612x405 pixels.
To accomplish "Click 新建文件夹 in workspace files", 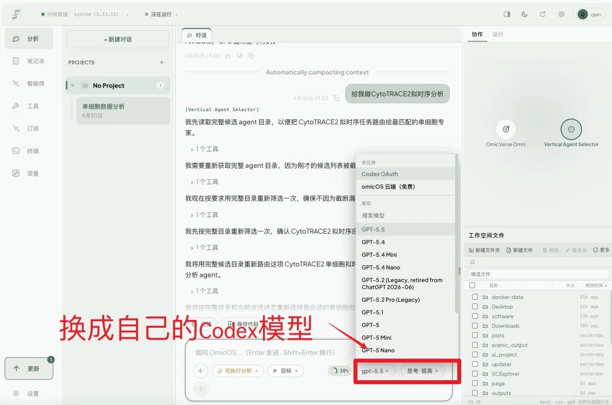I will [484, 250].
